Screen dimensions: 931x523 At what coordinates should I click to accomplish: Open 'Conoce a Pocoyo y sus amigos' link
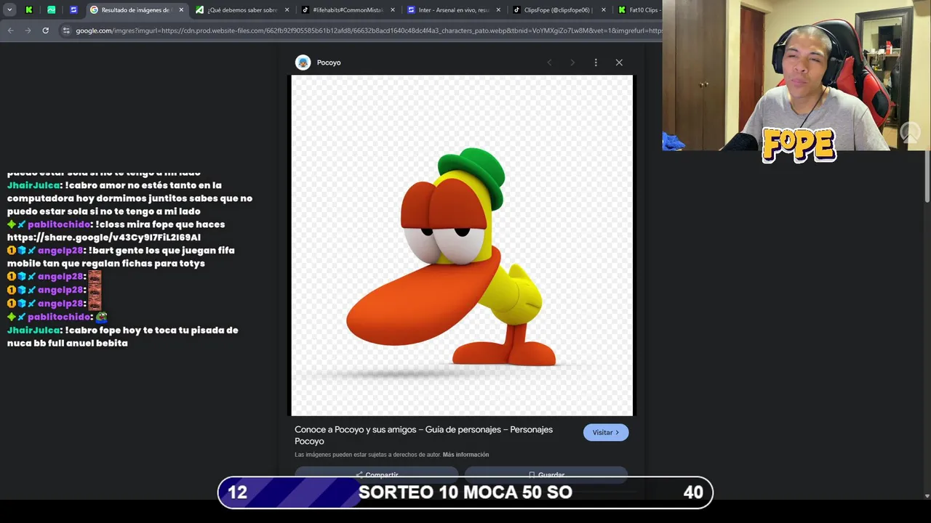pyautogui.click(x=423, y=435)
